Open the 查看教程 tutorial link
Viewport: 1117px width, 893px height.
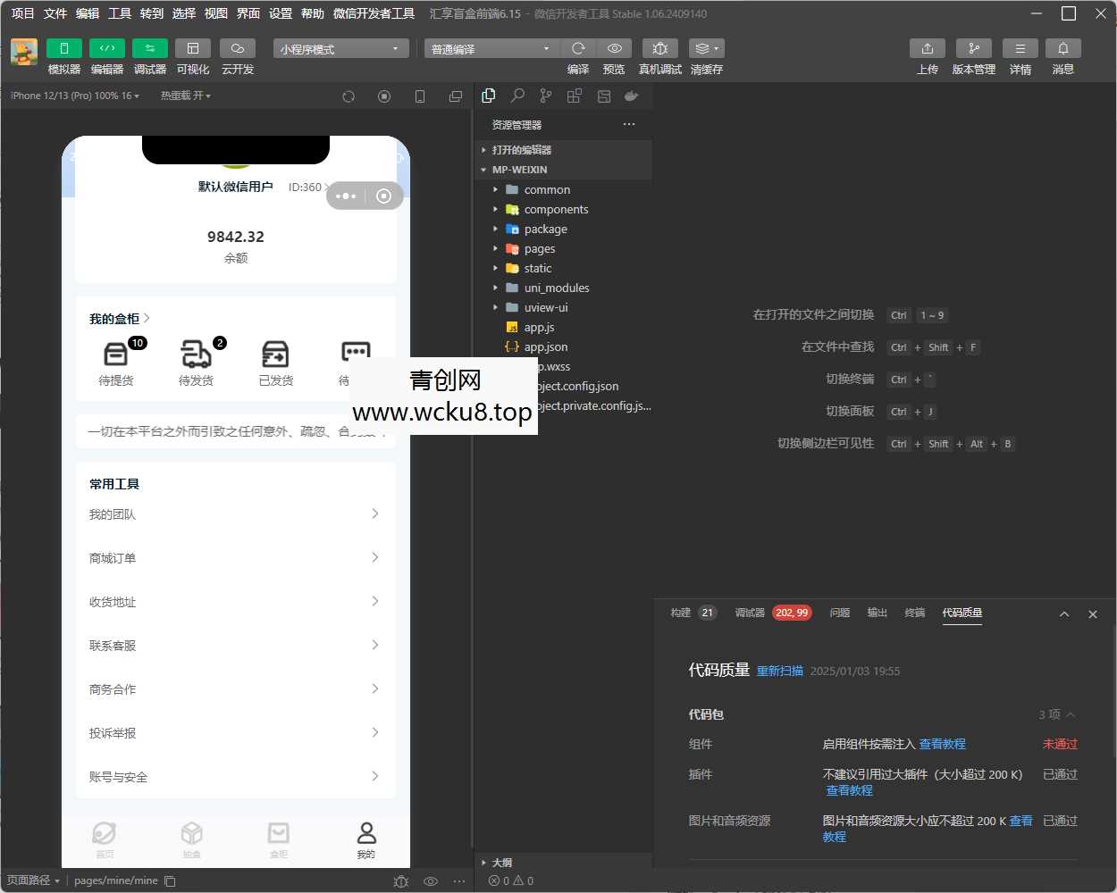click(x=942, y=743)
